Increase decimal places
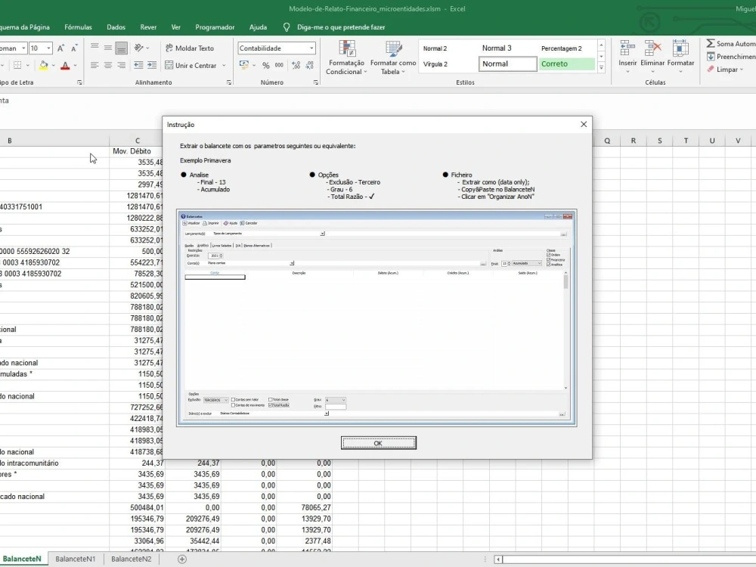The height and width of the screenshot is (567, 756). [x=296, y=65]
